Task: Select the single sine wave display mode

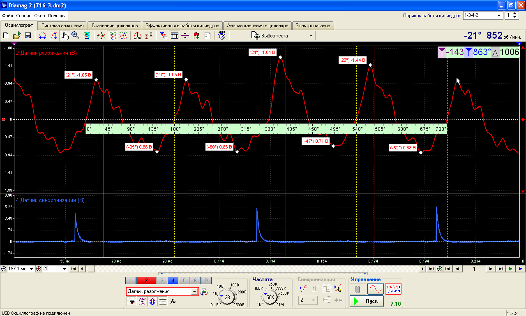Action: (x=375, y=289)
